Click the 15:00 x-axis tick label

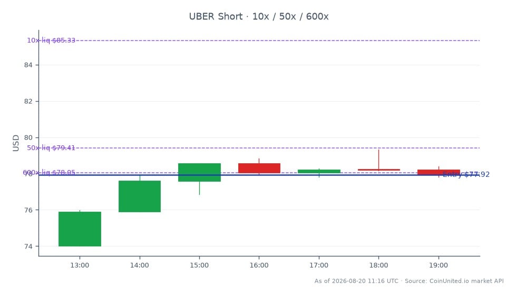(x=199, y=265)
